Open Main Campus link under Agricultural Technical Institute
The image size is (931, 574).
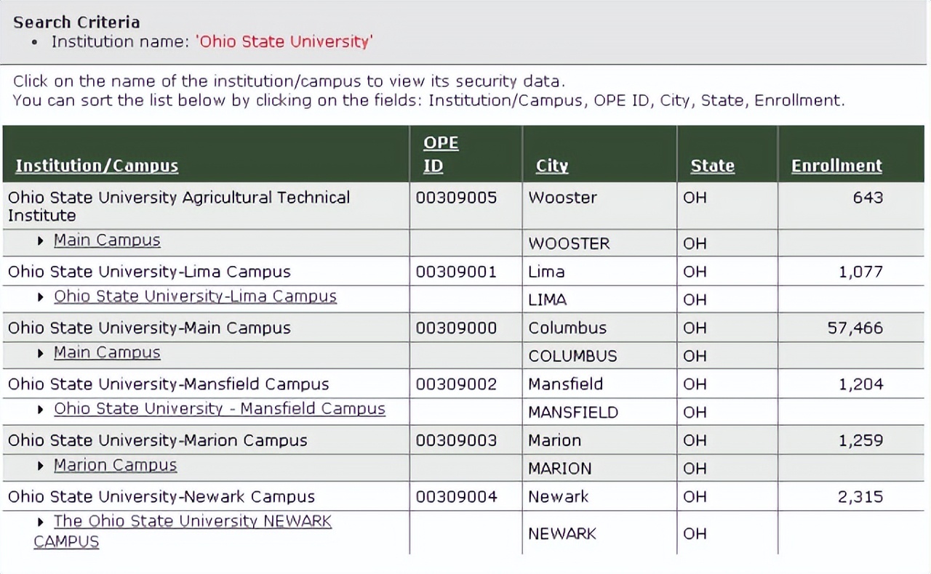[x=107, y=240]
